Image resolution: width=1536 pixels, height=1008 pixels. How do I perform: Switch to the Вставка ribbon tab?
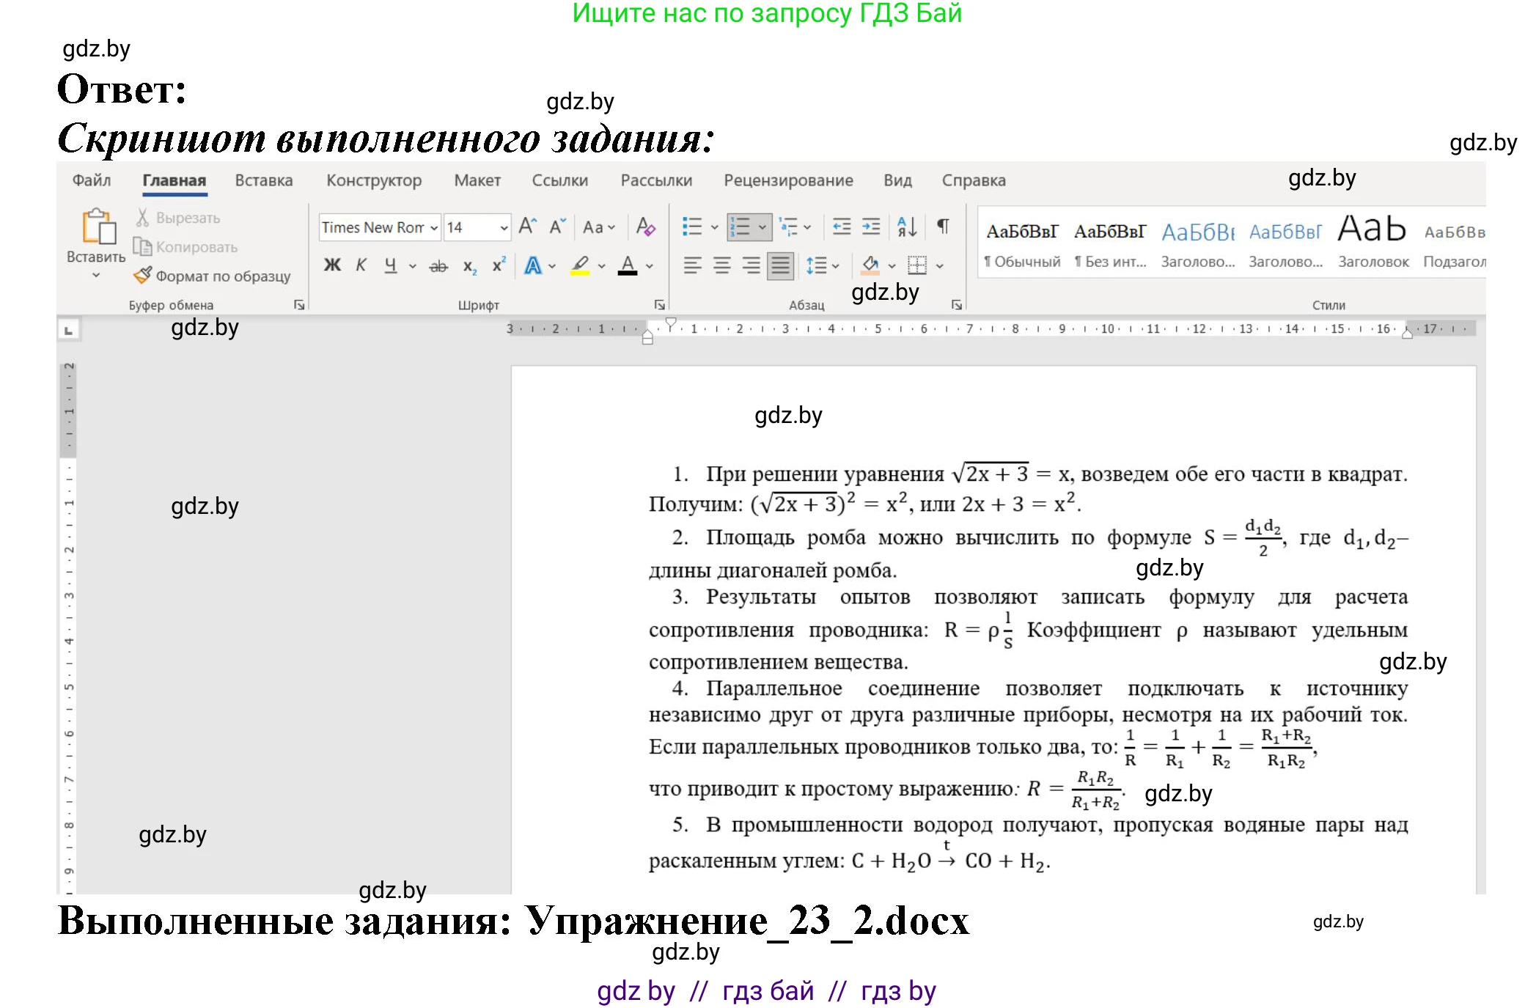point(264,180)
